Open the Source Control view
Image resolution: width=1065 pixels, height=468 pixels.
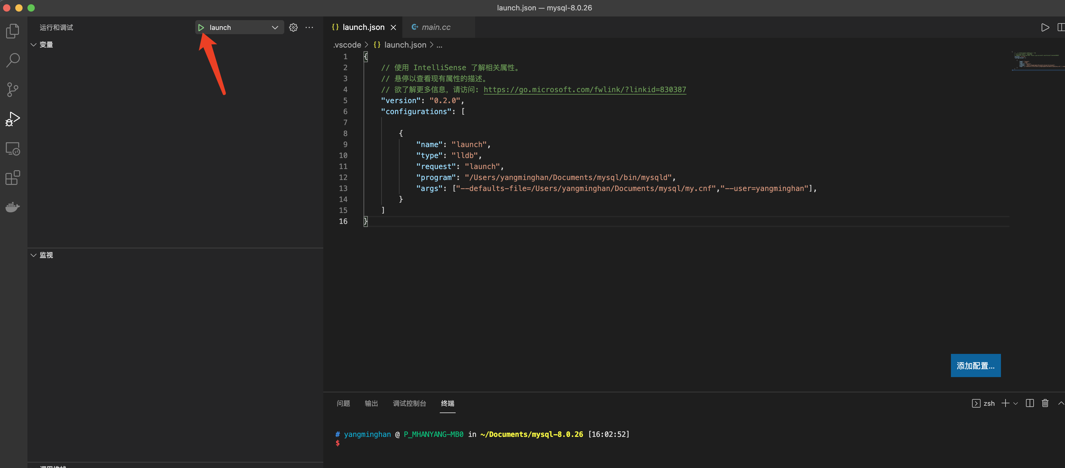(x=13, y=89)
